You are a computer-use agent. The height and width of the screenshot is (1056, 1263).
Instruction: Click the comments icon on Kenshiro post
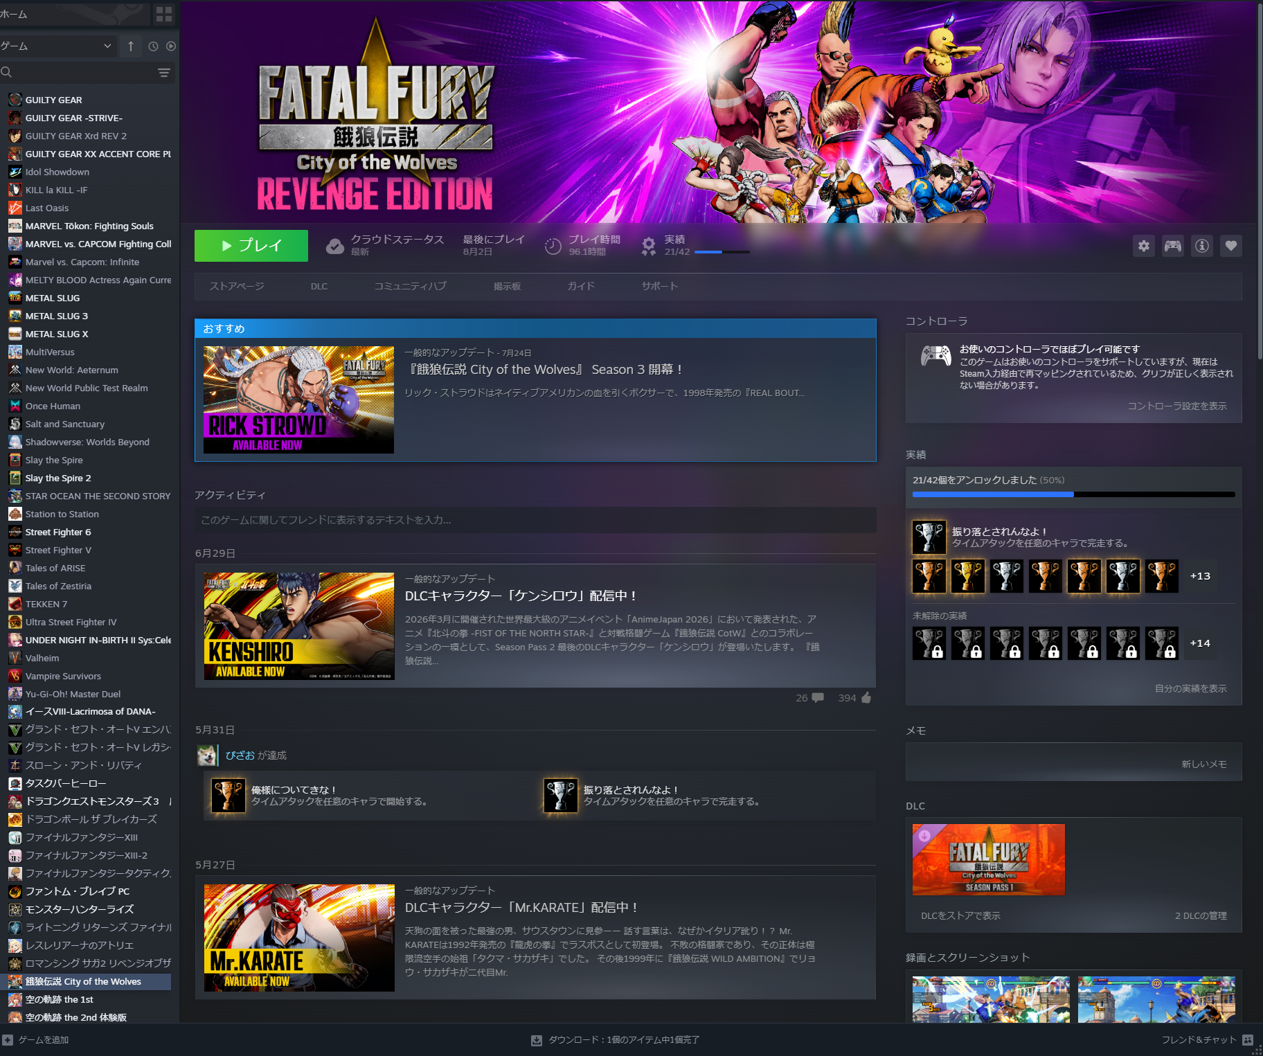pos(818,698)
